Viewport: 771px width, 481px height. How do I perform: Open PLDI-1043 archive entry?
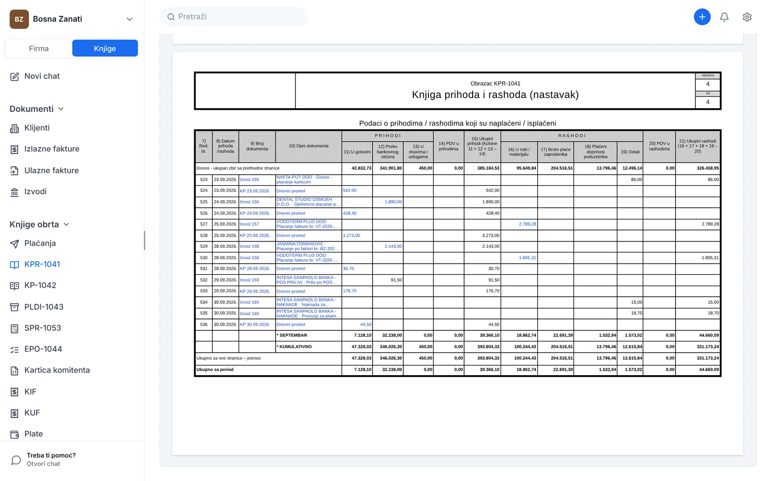[x=72, y=307]
